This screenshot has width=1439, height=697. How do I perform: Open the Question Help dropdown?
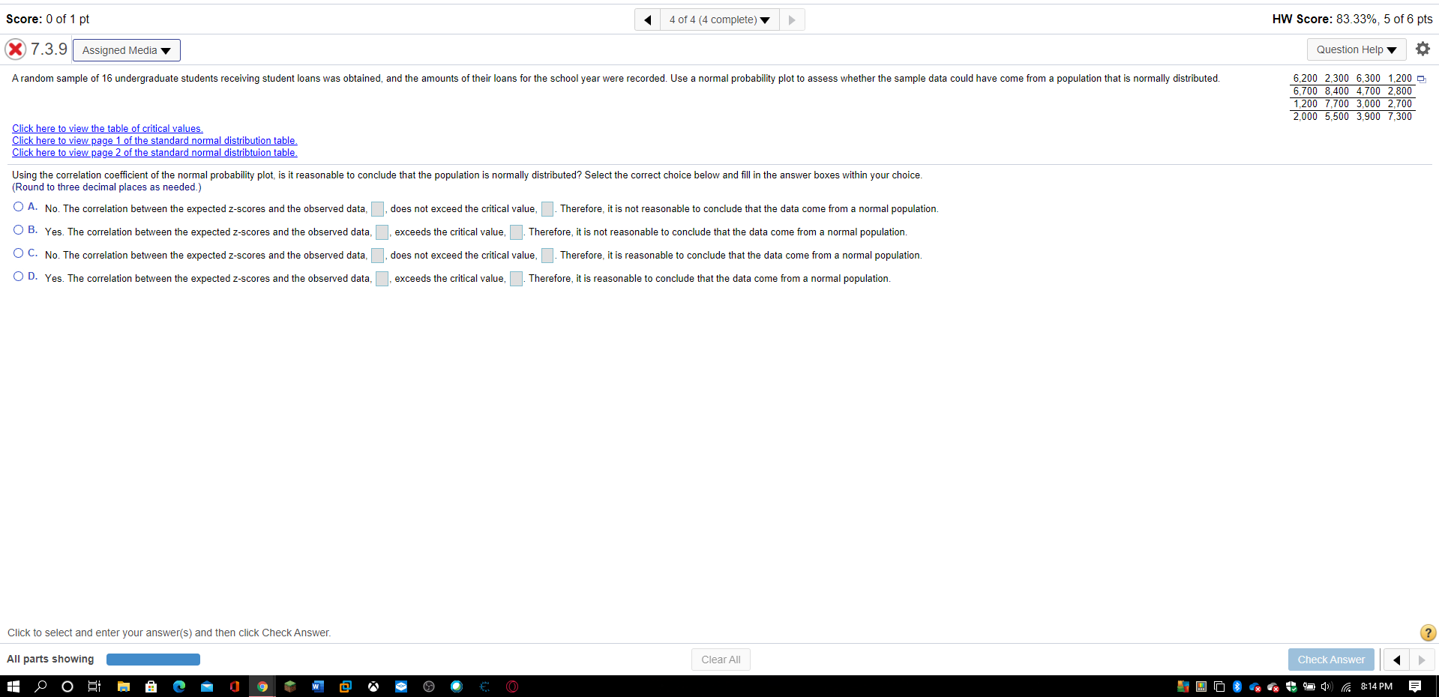[1355, 49]
